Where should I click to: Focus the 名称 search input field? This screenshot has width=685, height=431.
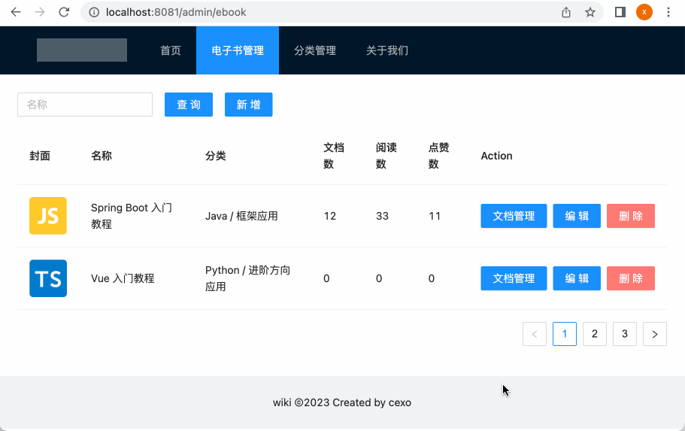coord(85,105)
